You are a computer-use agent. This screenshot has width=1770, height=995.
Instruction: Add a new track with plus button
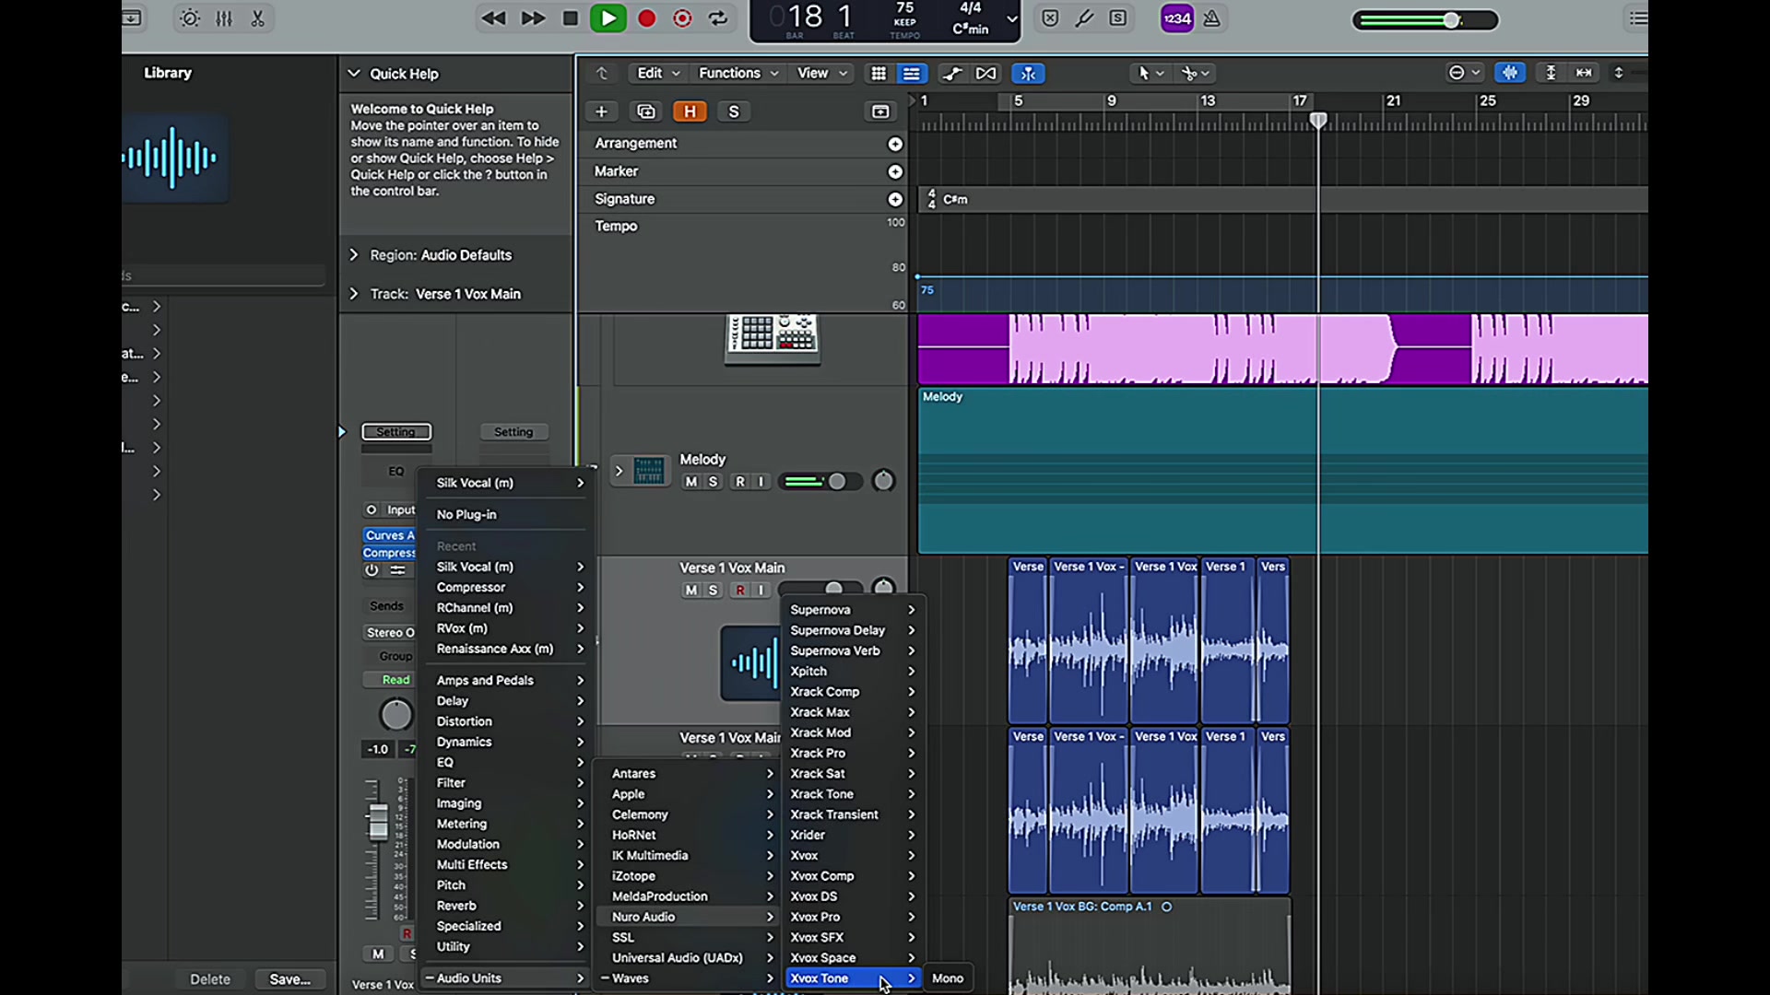point(601,111)
